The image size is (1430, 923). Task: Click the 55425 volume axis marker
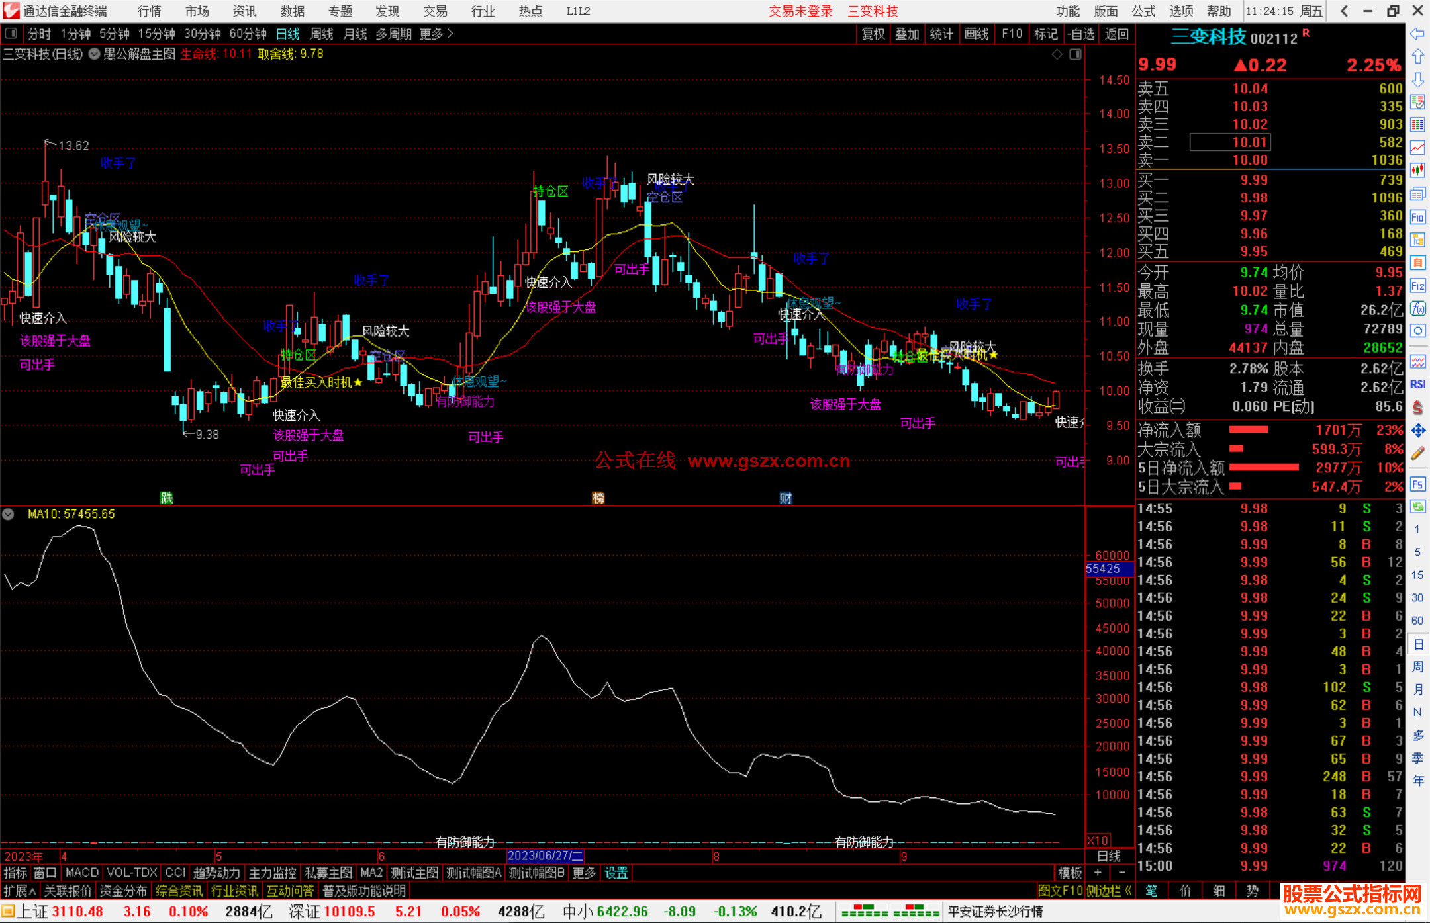[1104, 568]
